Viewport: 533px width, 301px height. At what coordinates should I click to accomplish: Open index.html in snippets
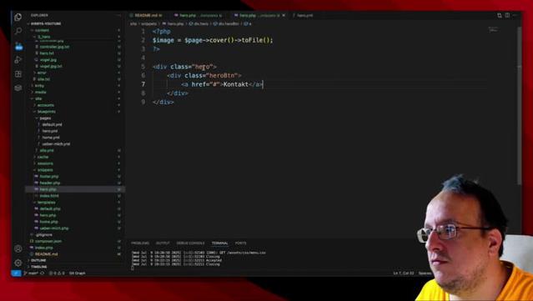49,196
